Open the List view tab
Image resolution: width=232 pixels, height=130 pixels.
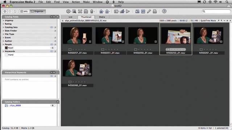click(70, 17)
